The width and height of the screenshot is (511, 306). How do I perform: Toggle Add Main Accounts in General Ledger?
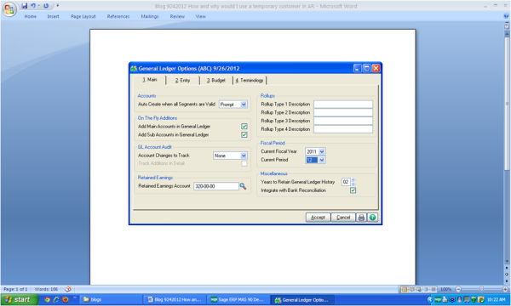coord(244,126)
